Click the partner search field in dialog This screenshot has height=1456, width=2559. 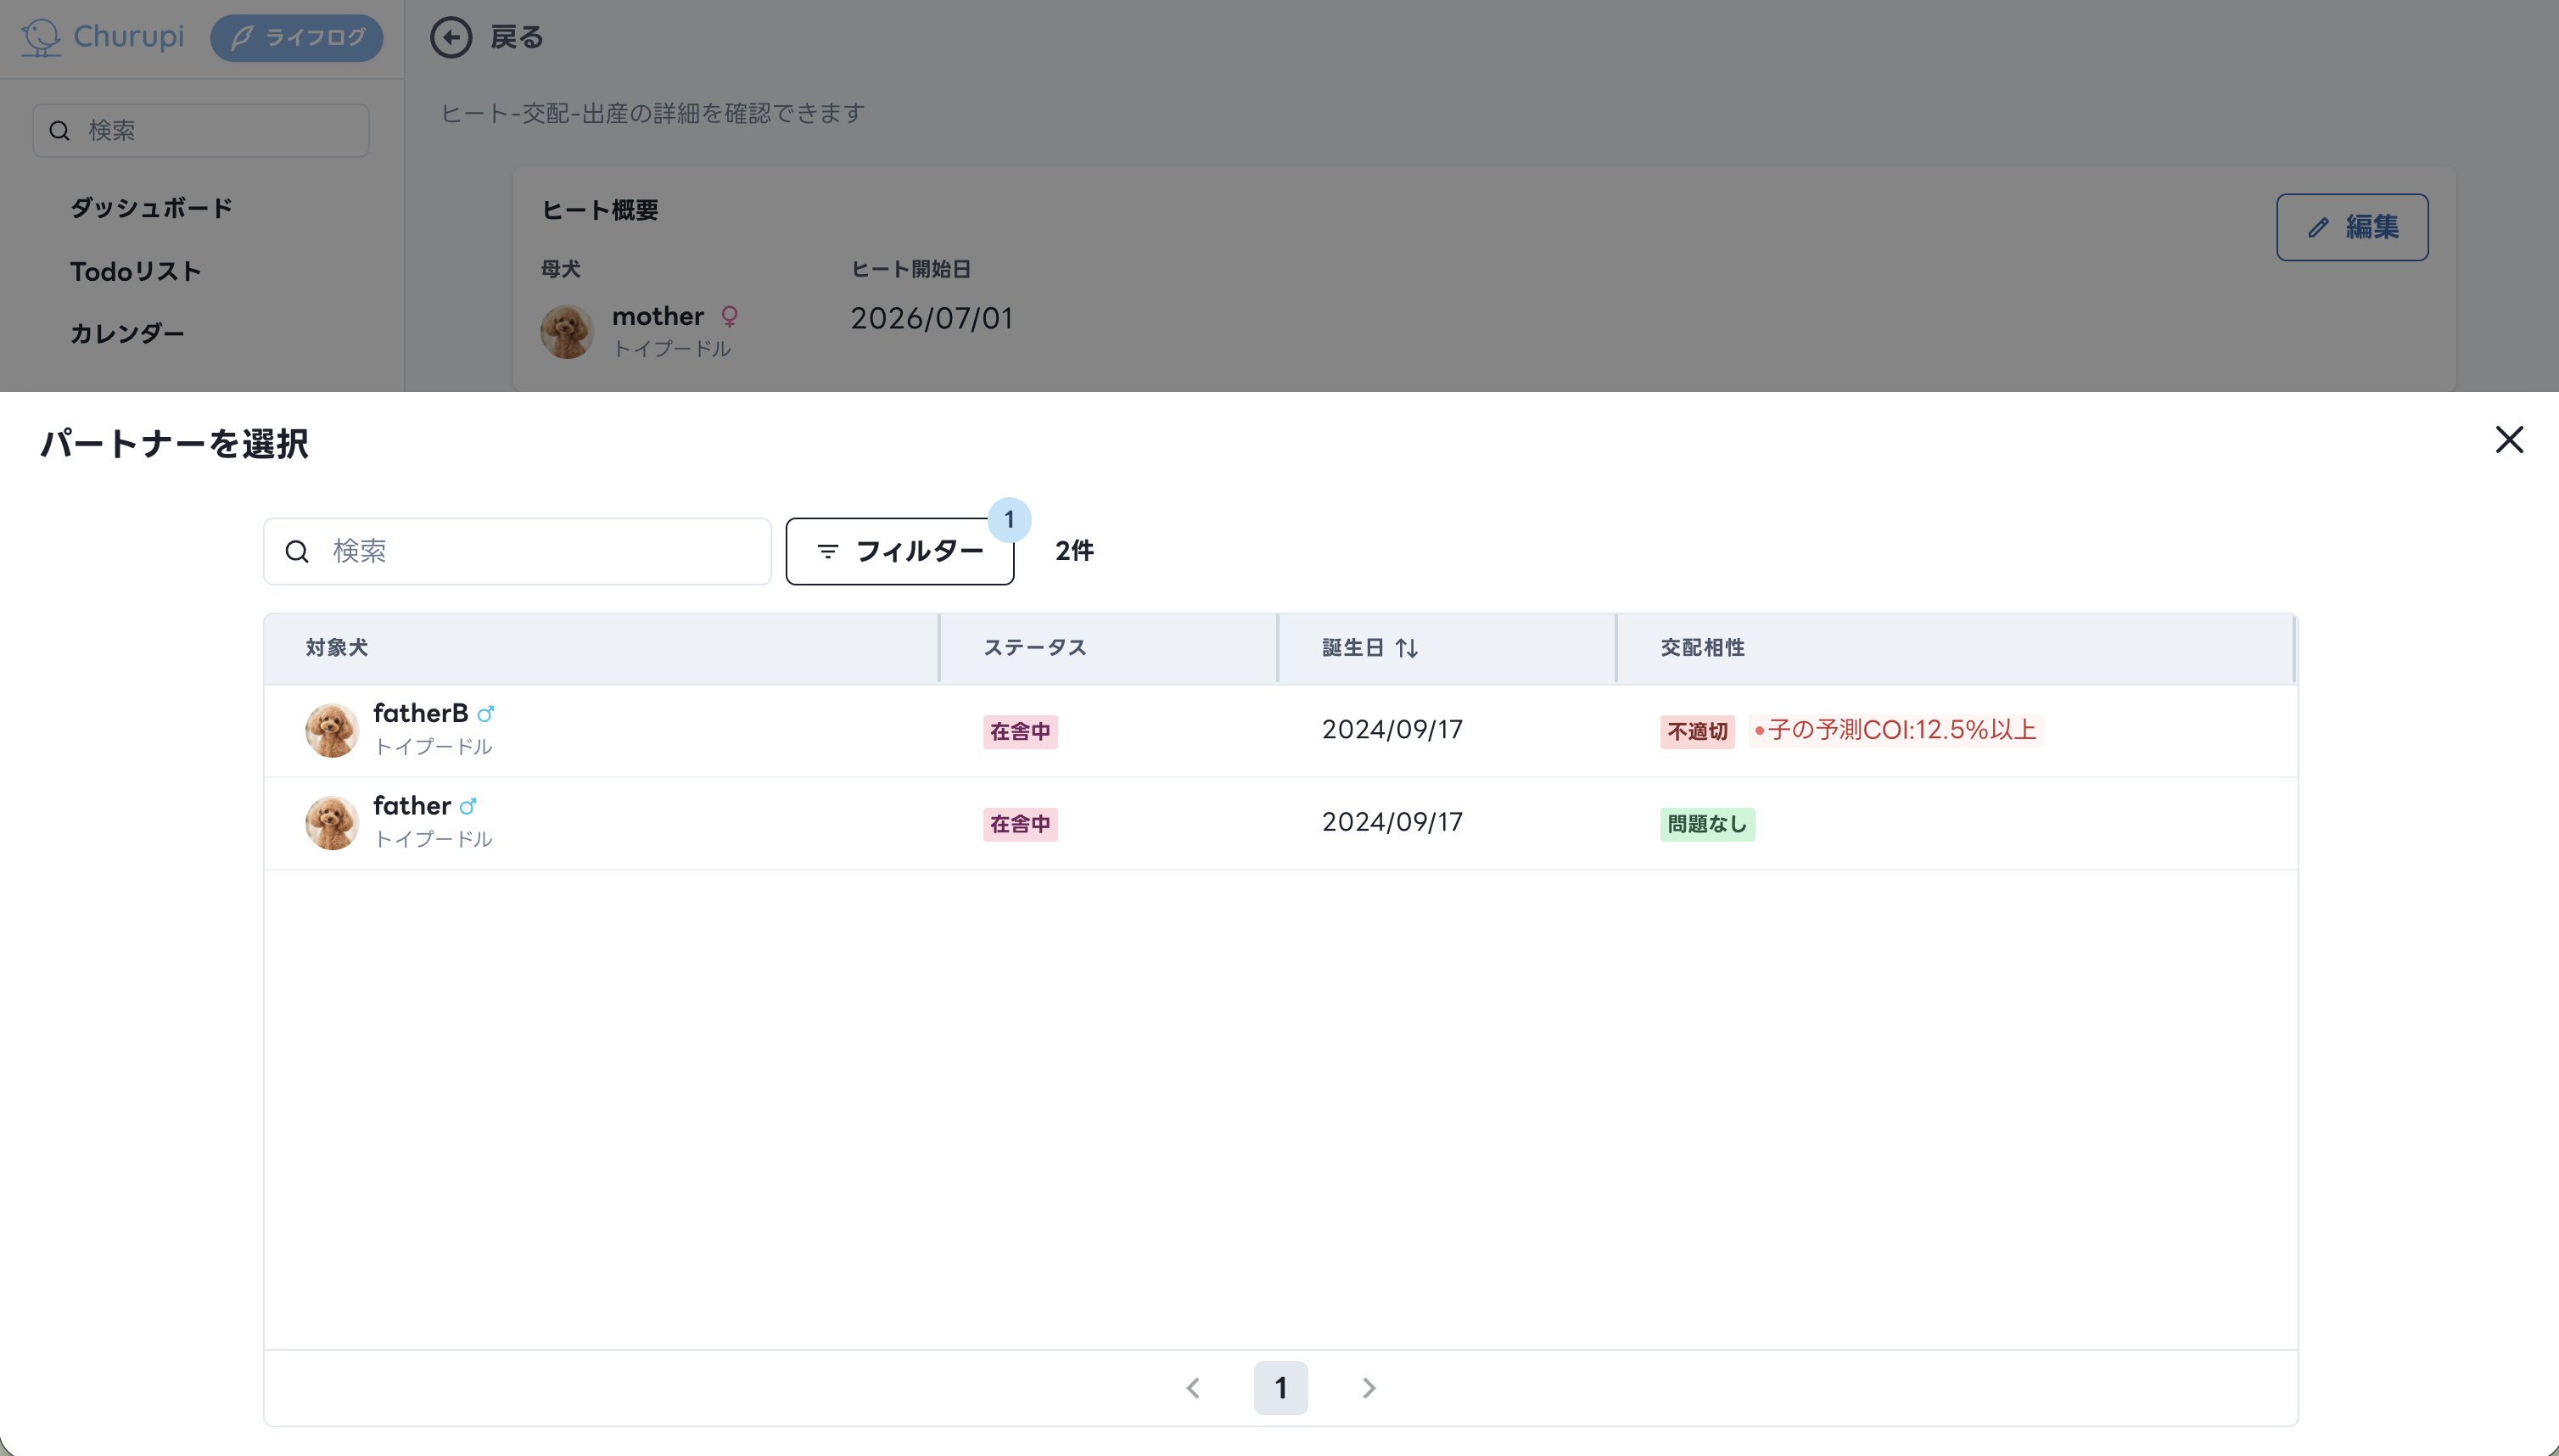(x=517, y=551)
